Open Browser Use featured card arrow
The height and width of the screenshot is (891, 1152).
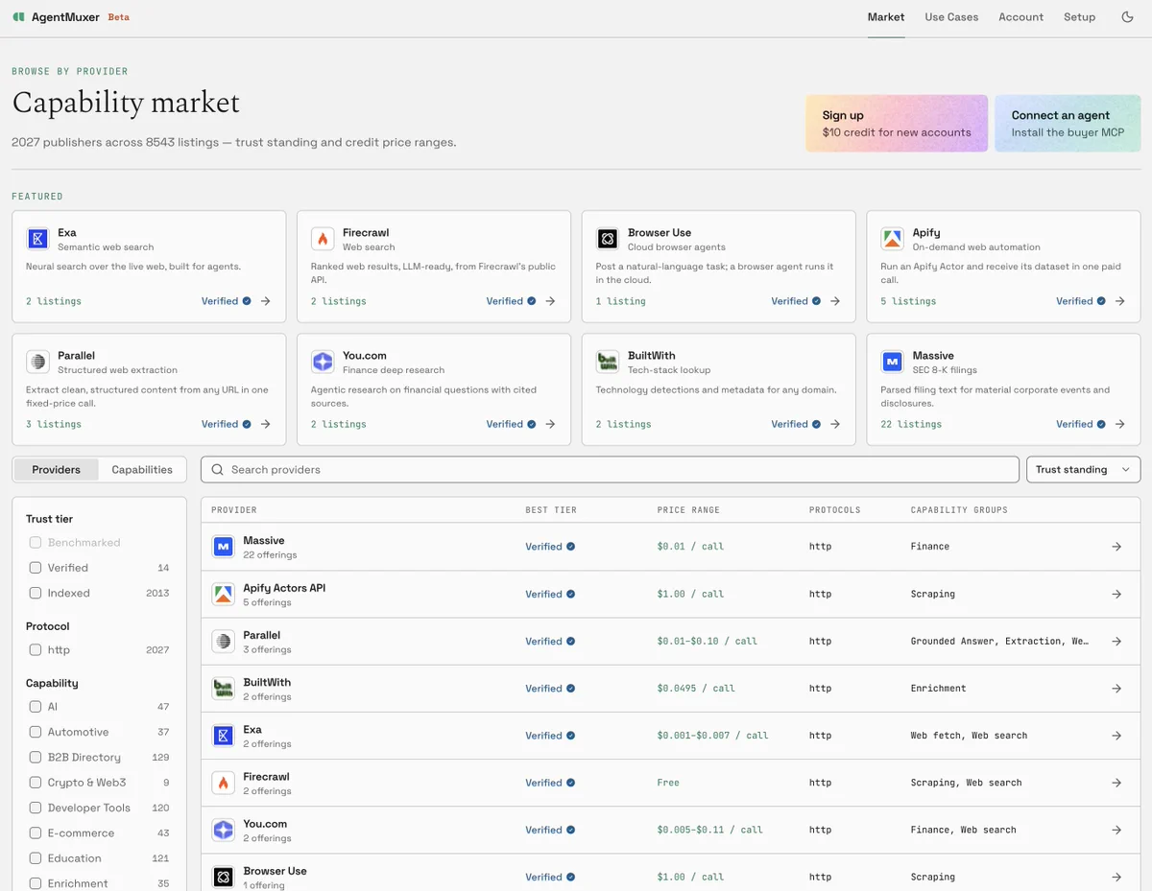coord(835,301)
